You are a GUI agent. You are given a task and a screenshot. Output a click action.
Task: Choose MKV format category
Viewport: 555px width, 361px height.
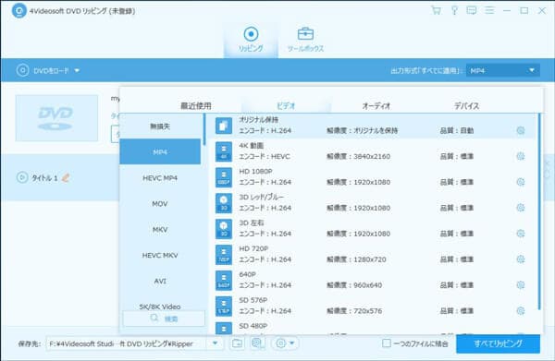160,229
